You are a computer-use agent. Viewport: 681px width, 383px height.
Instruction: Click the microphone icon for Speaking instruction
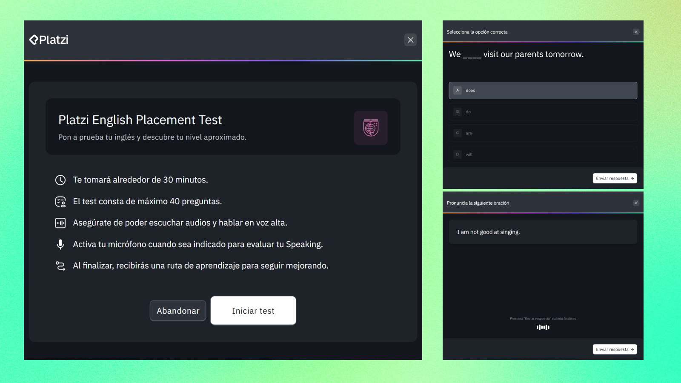(x=60, y=244)
